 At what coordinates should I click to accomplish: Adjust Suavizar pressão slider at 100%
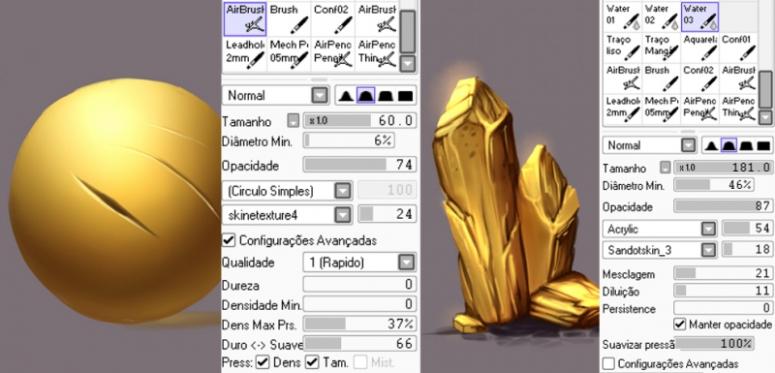click(714, 344)
